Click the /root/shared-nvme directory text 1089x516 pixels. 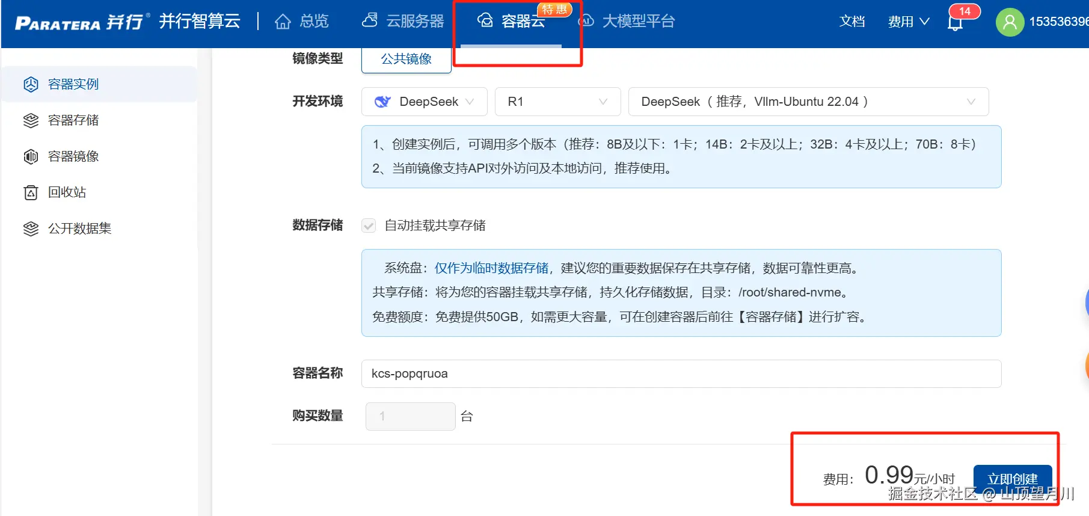[790, 292]
